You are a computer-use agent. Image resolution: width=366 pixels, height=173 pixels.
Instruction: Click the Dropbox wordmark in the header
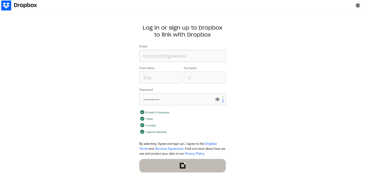pyautogui.click(x=25, y=5)
